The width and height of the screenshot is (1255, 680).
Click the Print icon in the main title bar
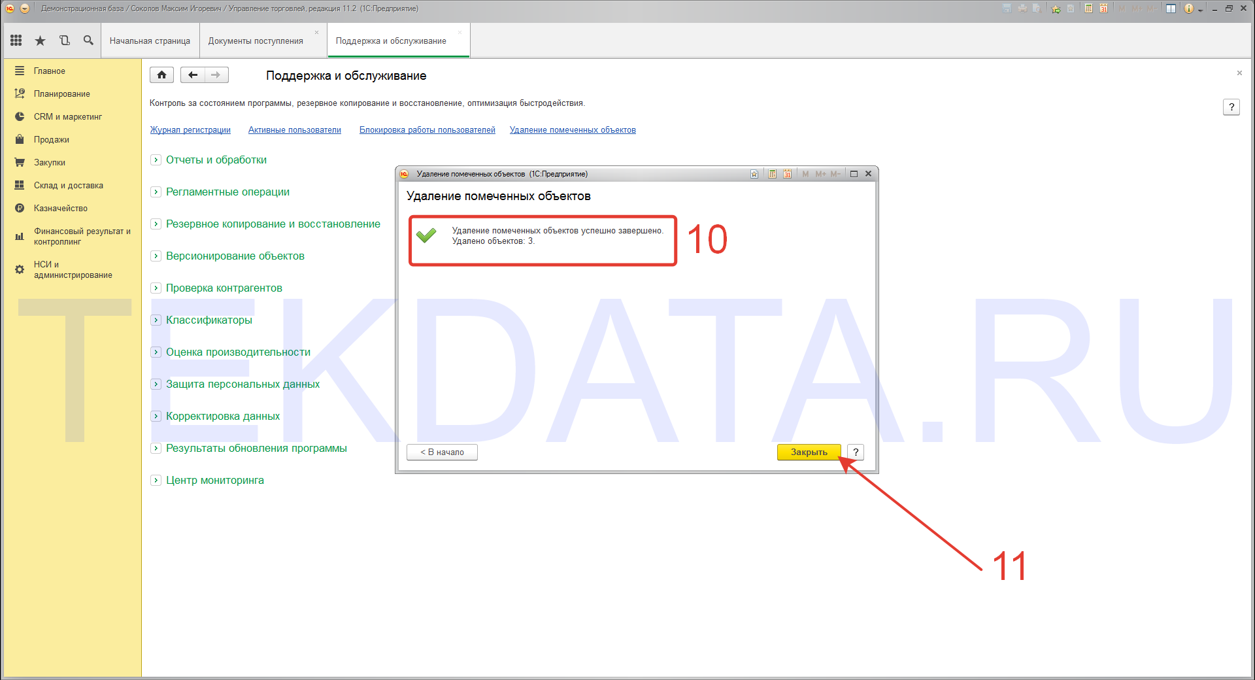coord(1022,8)
